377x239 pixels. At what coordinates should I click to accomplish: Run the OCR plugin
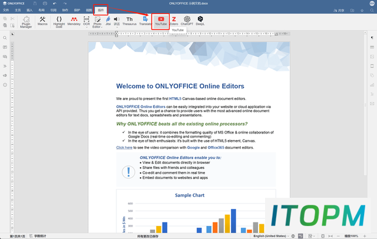click(x=87, y=21)
